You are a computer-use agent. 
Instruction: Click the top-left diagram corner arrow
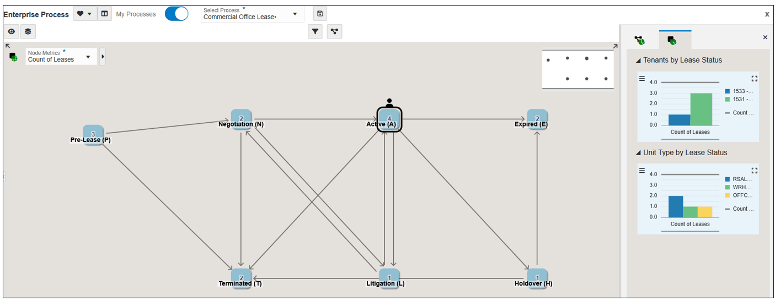pyautogui.click(x=8, y=46)
